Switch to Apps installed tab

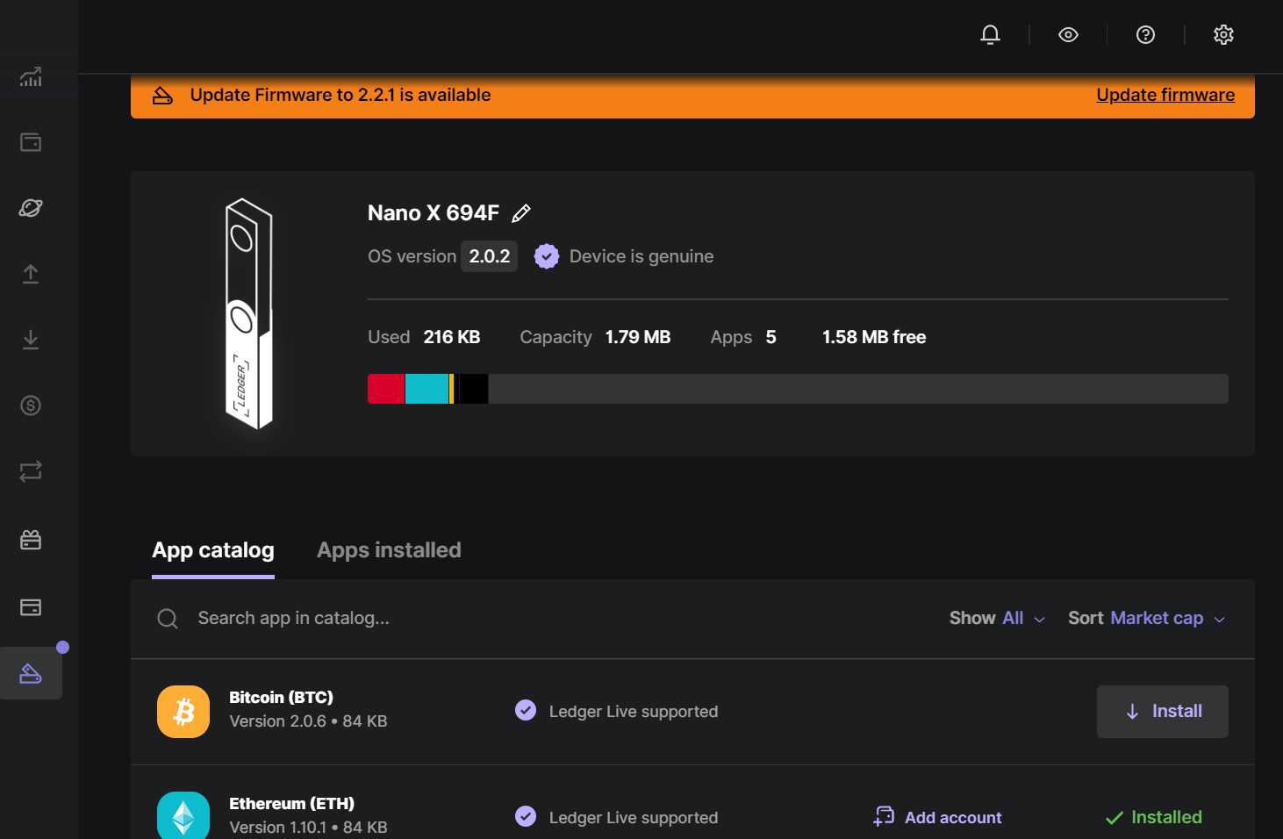[389, 550]
